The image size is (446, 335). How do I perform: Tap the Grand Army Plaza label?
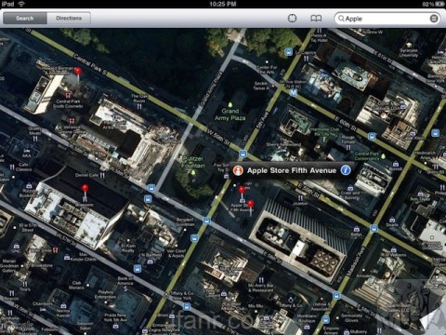click(230, 114)
